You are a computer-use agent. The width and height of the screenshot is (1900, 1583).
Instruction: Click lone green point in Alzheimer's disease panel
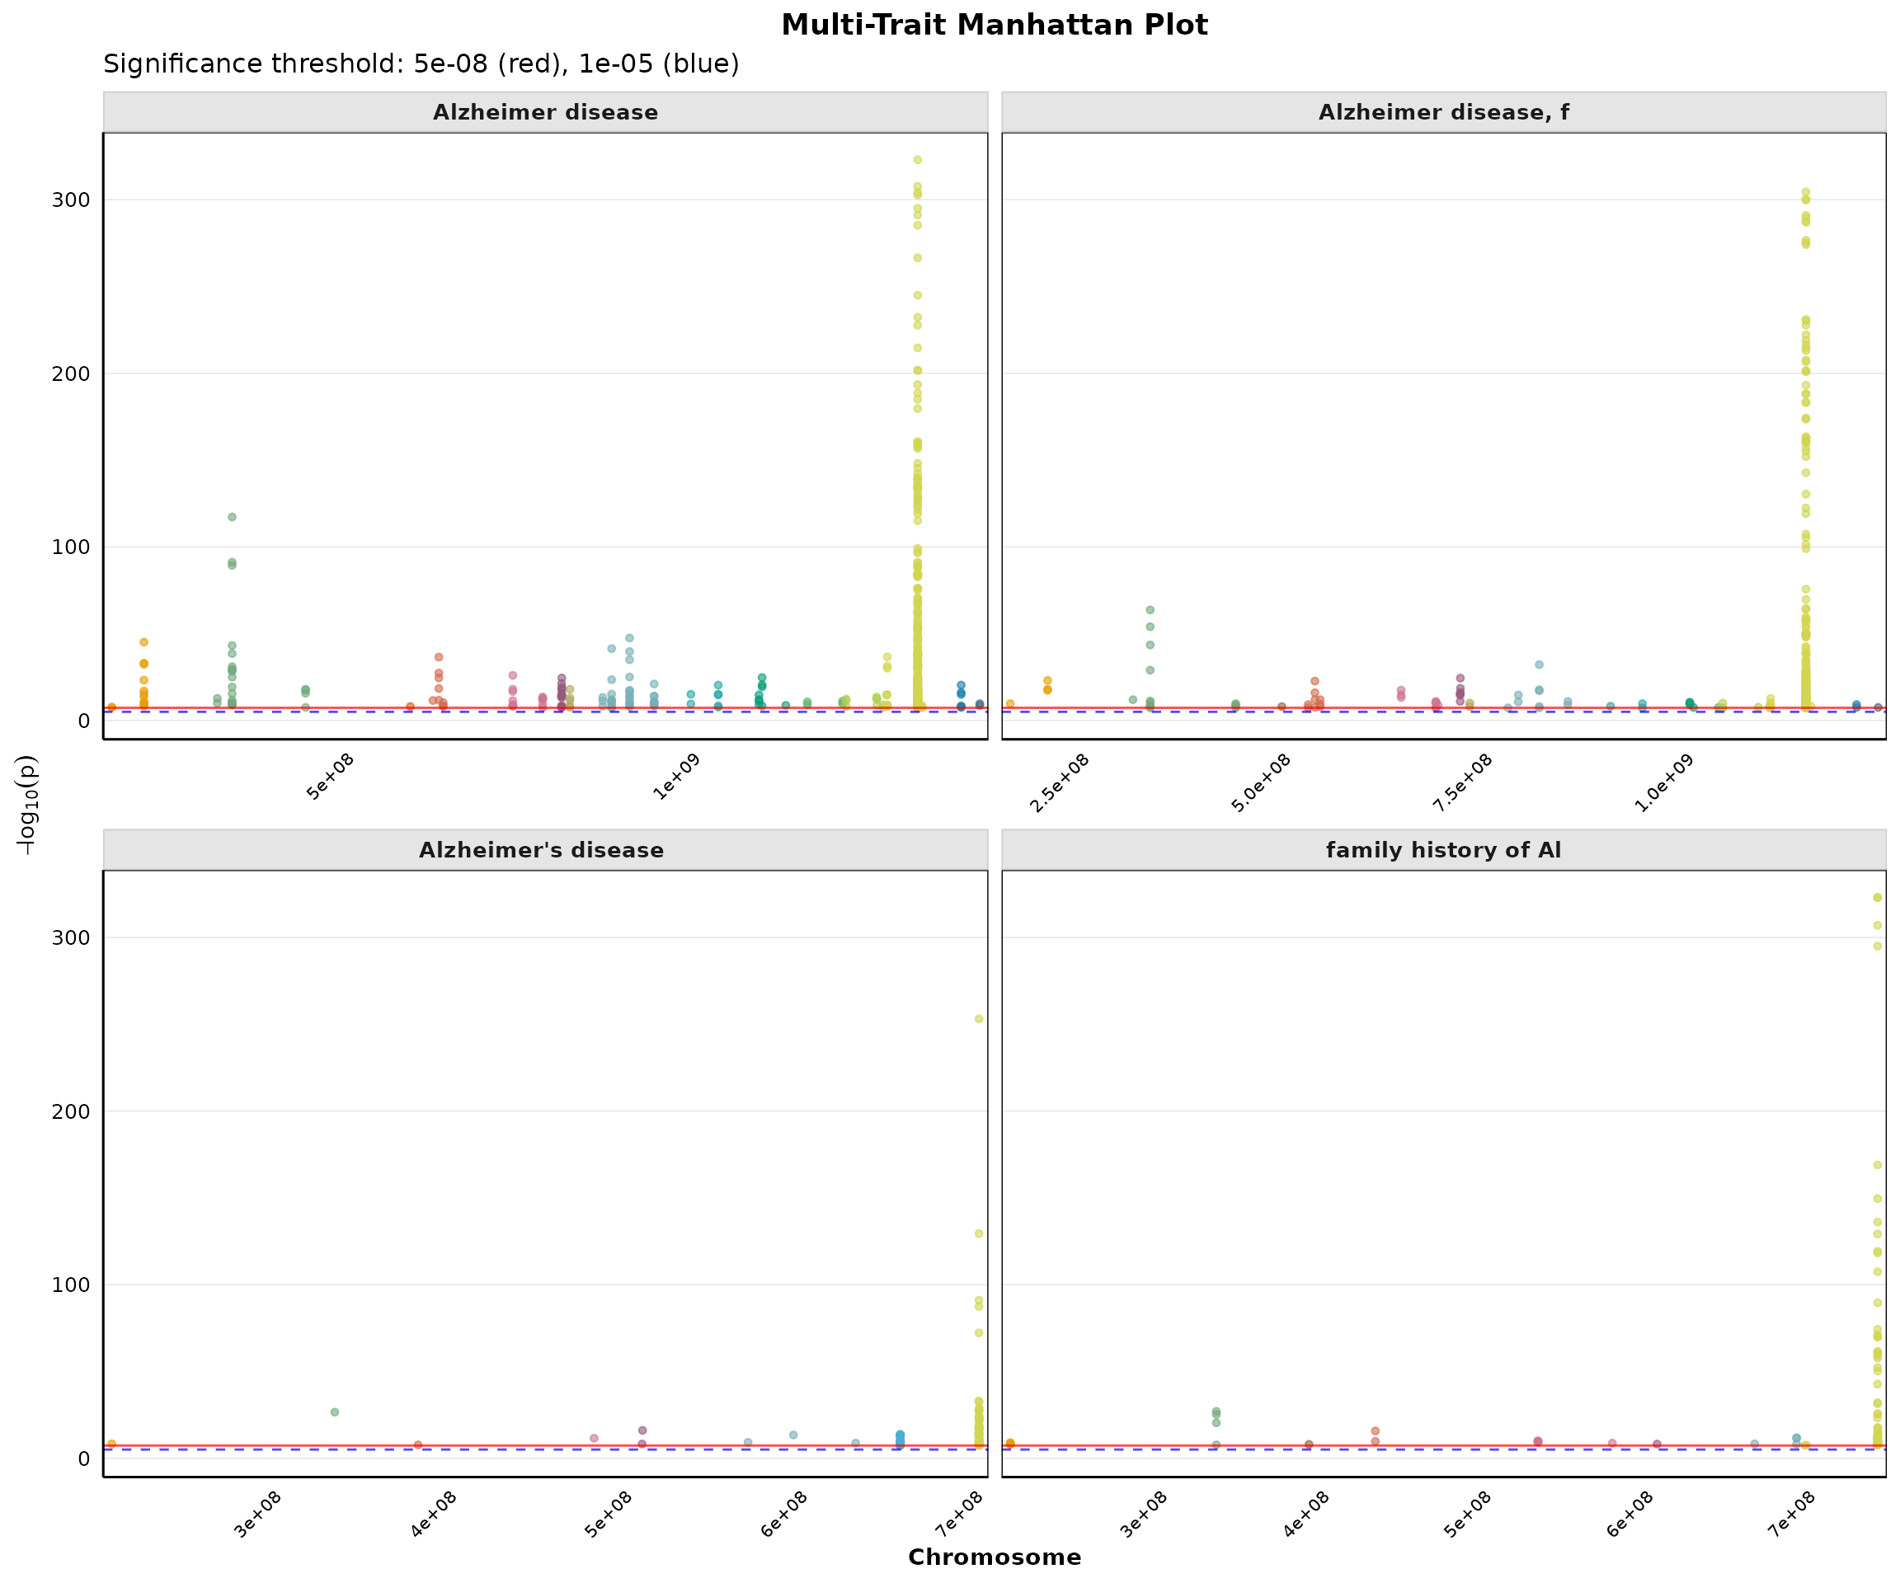coord(334,1413)
